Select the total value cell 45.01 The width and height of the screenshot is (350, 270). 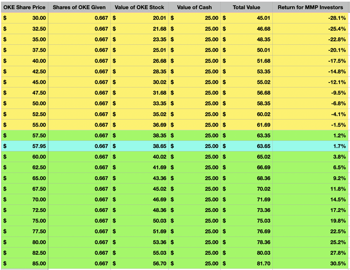coord(247,18)
